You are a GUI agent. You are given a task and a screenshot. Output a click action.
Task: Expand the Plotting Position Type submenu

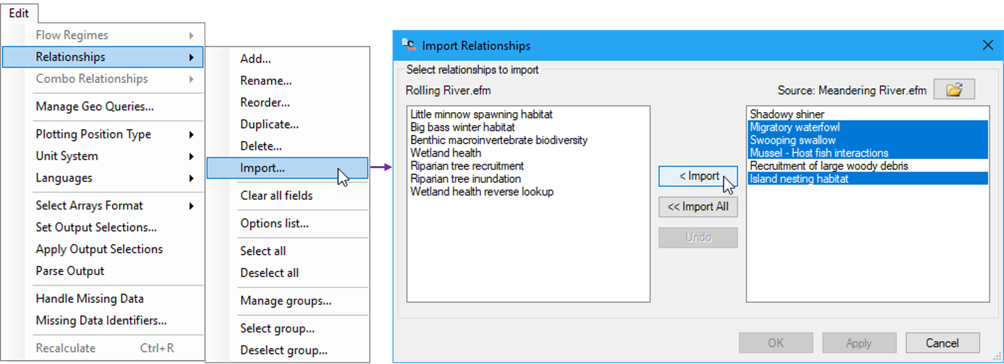[93, 134]
